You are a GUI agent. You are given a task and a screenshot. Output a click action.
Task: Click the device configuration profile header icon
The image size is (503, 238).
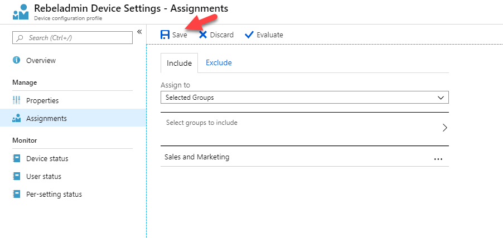click(21, 12)
